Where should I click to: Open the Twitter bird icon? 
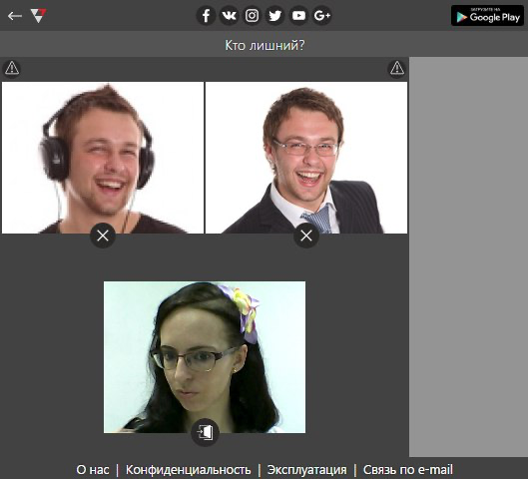(x=275, y=16)
